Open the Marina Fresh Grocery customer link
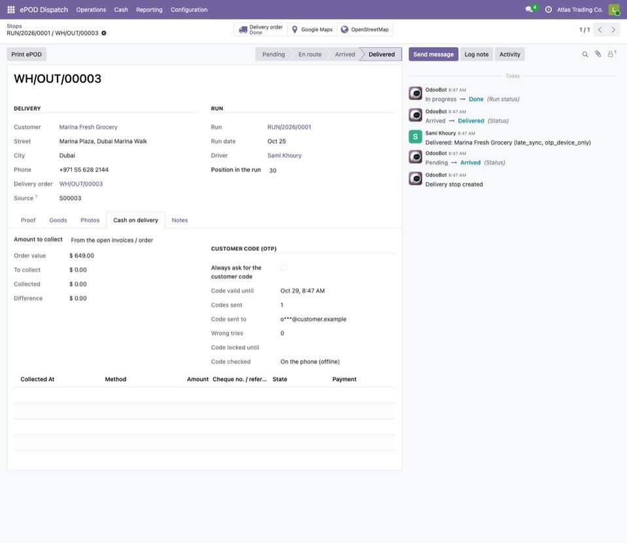Screen dimensions: 627x543 (x=88, y=127)
